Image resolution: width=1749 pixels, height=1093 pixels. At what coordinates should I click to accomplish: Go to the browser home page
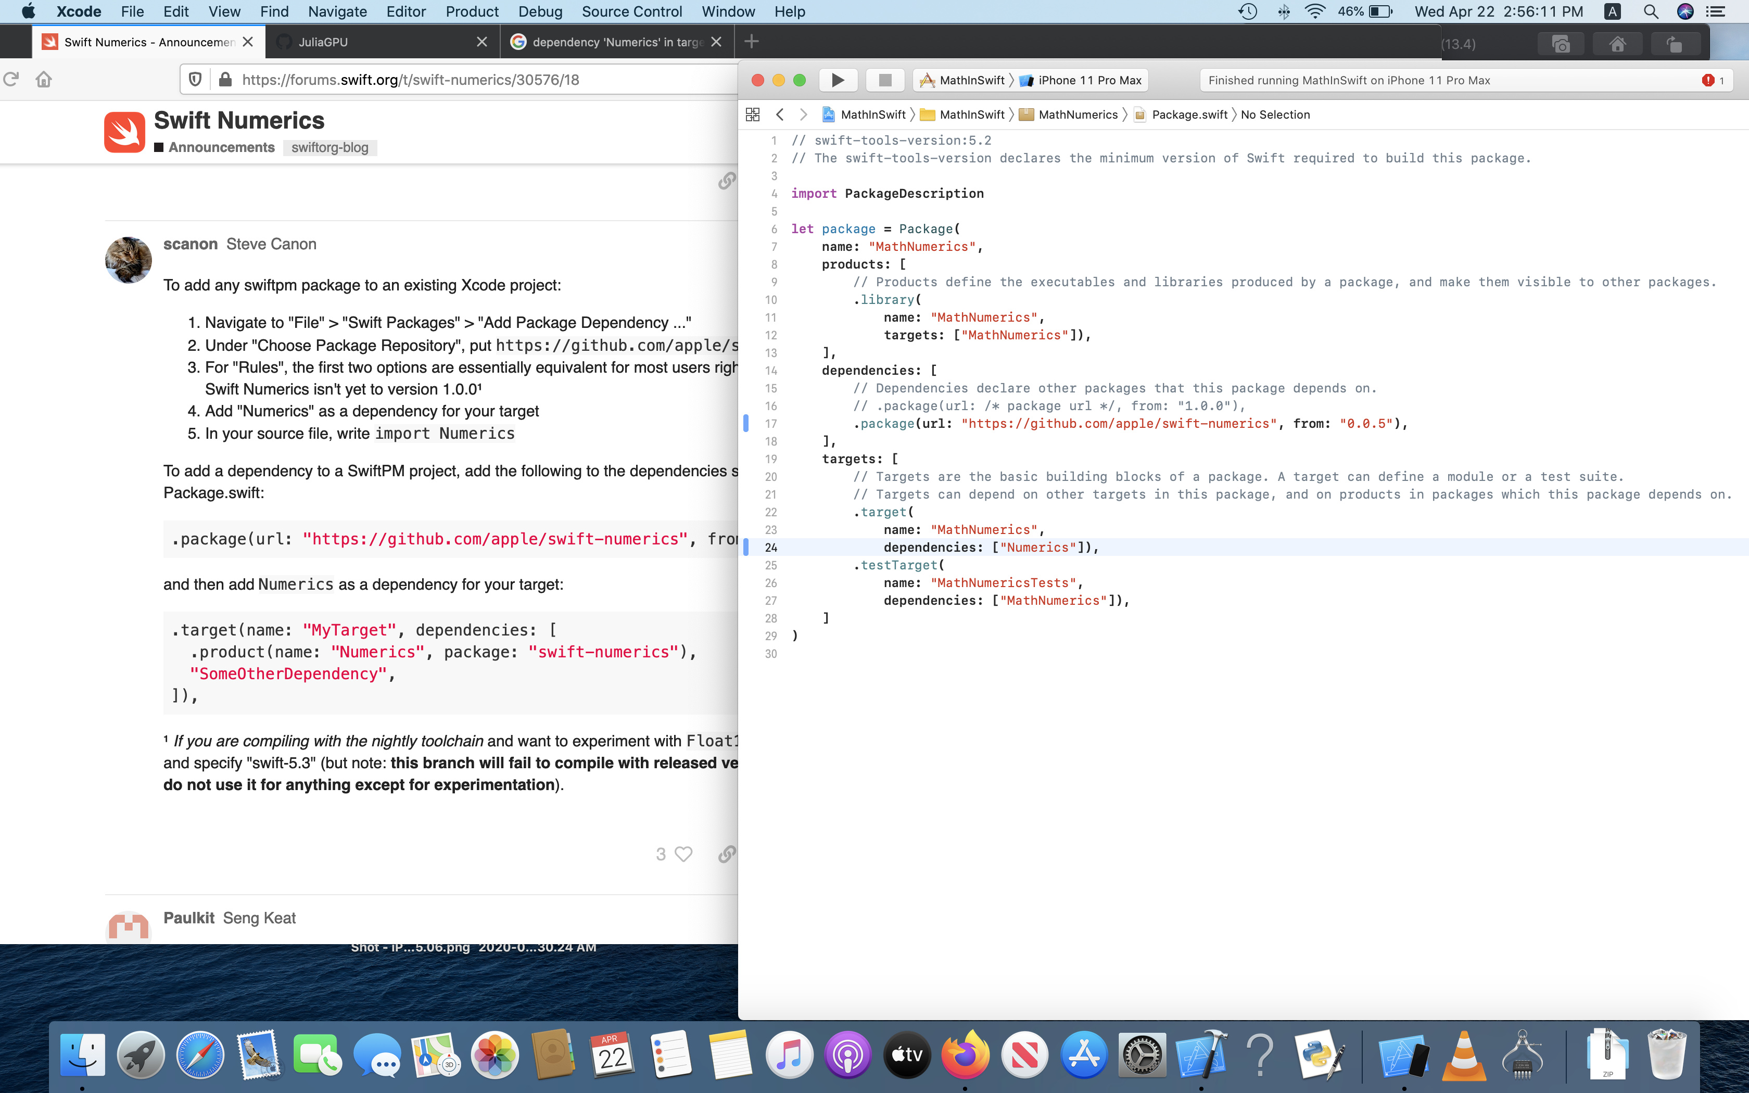click(x=44, y=80)
